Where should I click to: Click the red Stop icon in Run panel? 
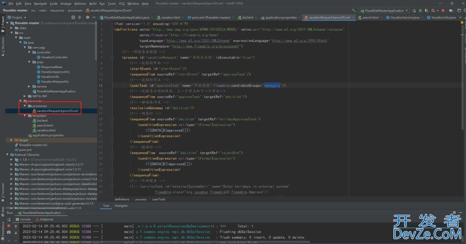pyautogui.click(x=9, y=226)
